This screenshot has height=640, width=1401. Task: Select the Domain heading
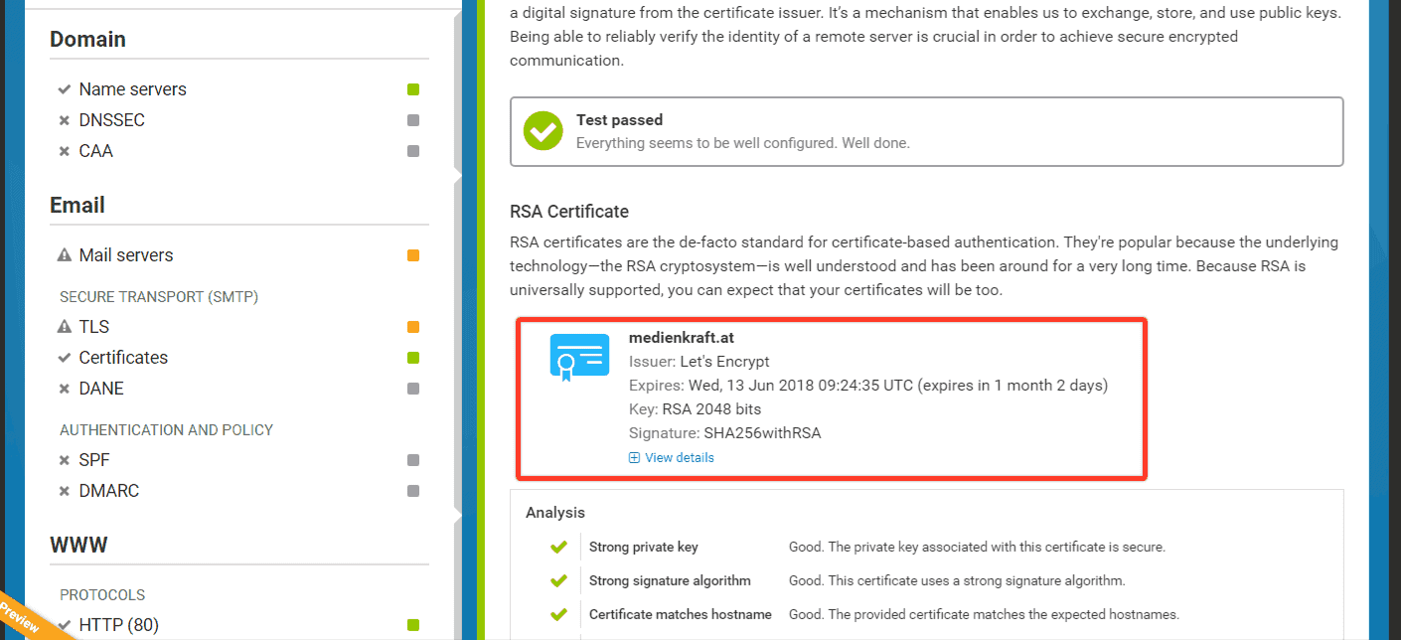click(87, 40)
